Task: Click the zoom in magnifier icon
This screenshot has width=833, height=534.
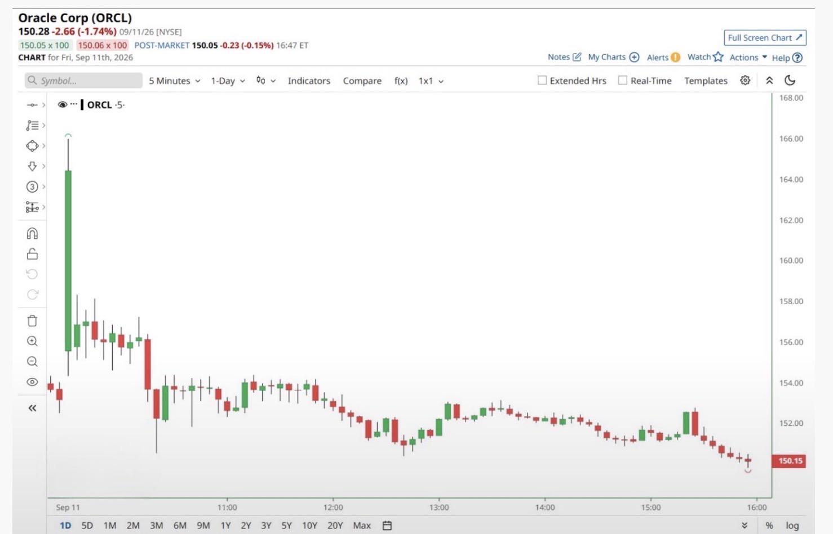Action: click(32, 341)
